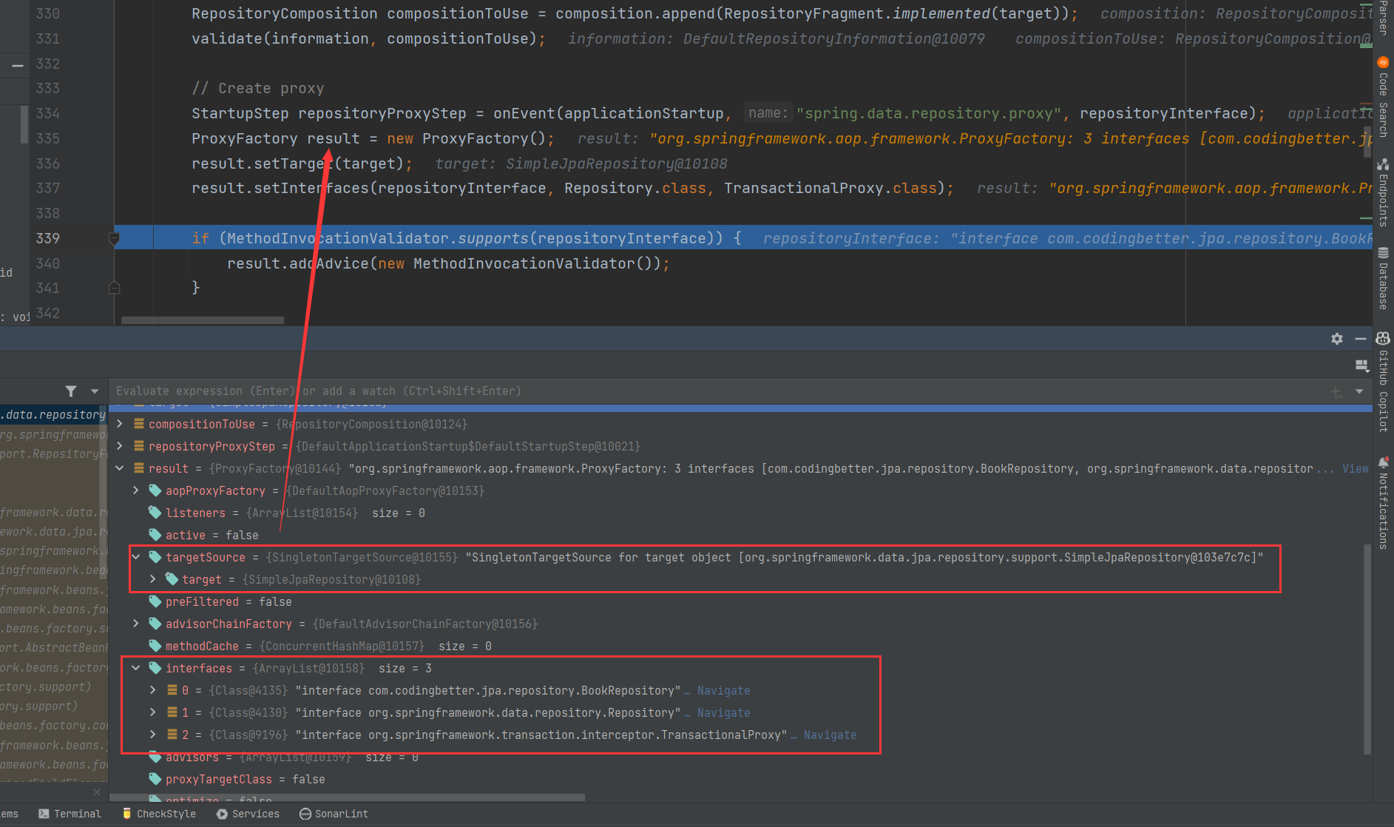Click the name: parameter hint

(768, 113)
